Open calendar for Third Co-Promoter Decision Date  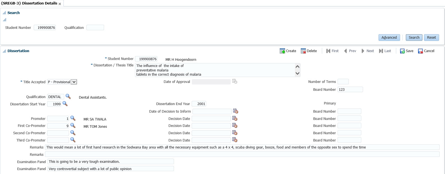coord(235,140)
